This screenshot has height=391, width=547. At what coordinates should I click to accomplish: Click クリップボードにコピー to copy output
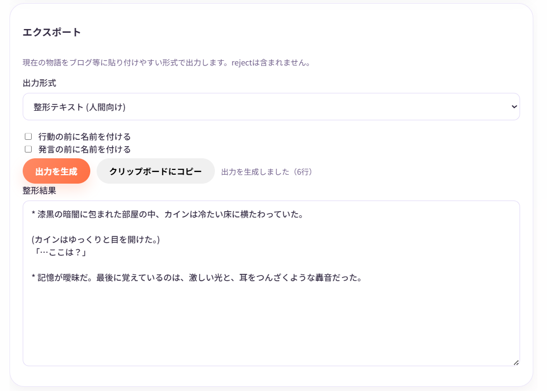(x=155, y=170)
